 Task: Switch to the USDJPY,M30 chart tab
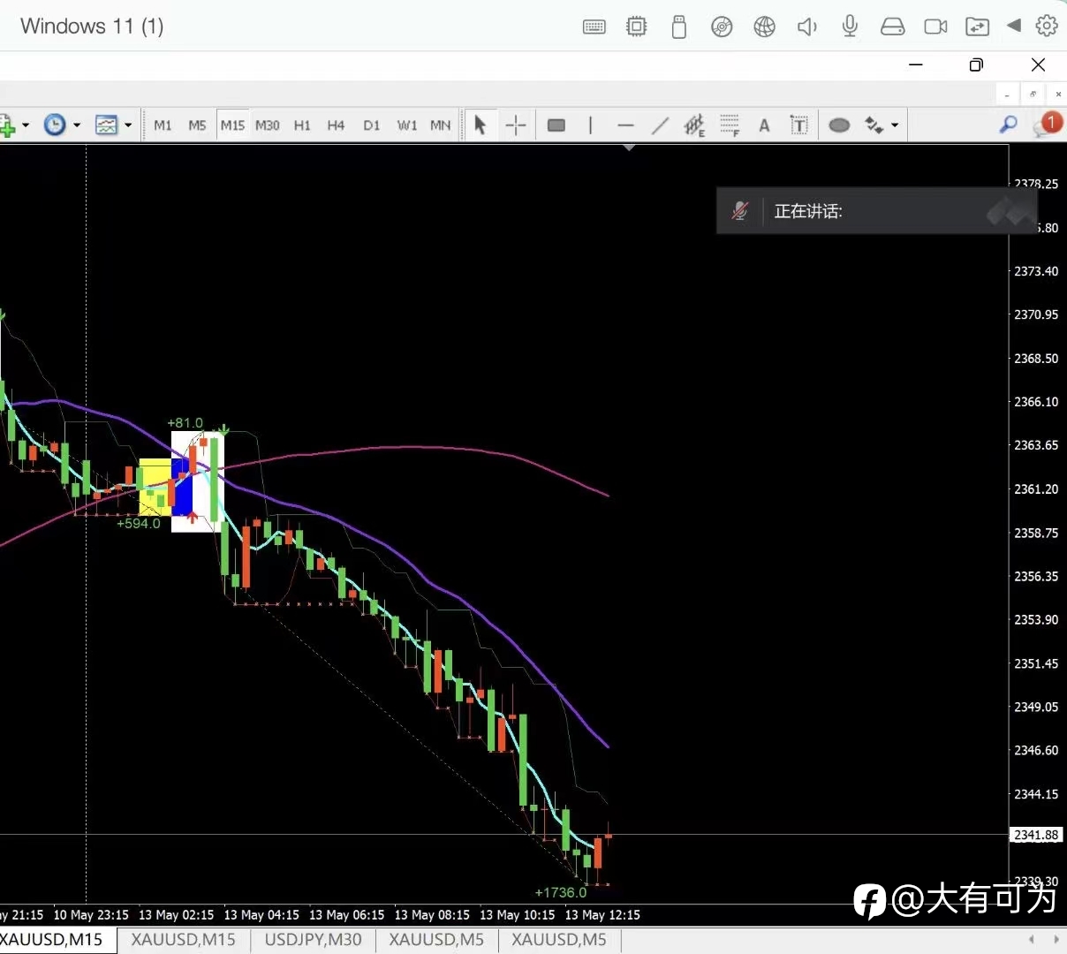pos(313,940)
